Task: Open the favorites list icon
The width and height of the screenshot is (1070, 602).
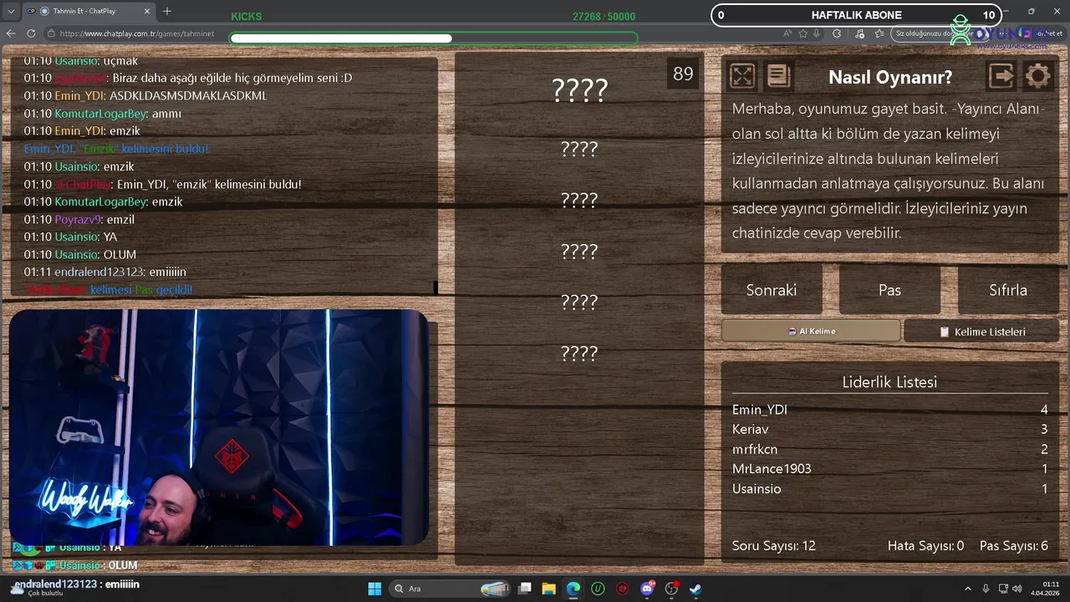Action: coord(879,33)
